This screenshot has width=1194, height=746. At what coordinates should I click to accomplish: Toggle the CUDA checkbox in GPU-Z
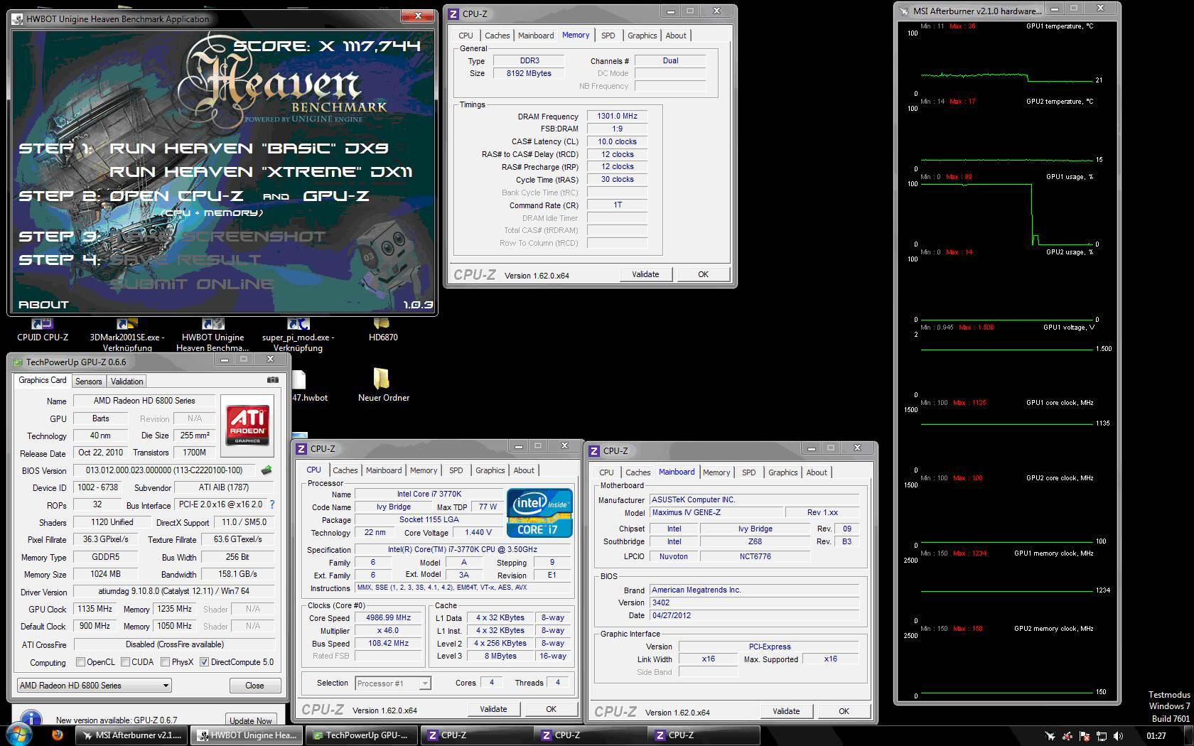(125, 662)
